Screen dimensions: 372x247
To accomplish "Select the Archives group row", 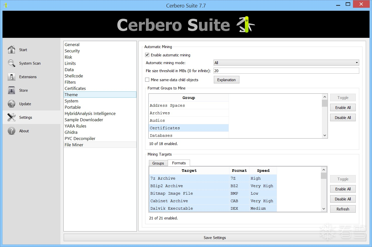I will click(x=189, y=113).
